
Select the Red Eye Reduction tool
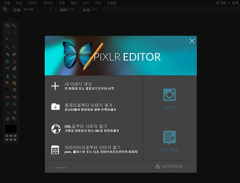click(7, 97)
